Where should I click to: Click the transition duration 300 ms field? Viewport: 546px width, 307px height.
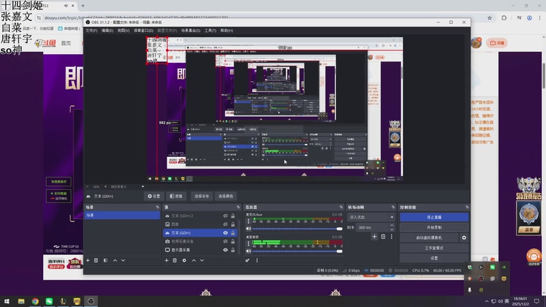[372, 228]
